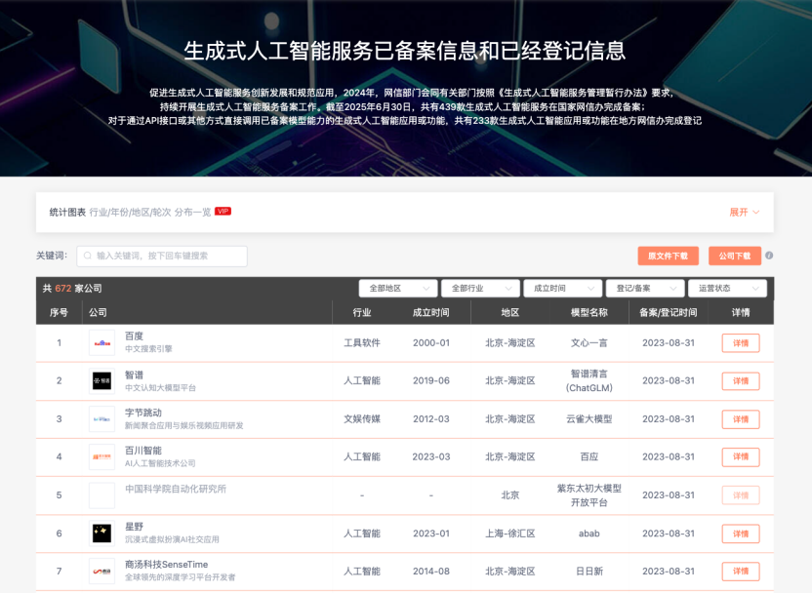
Task: Click the 序号 column header
Action: (59, 312)
